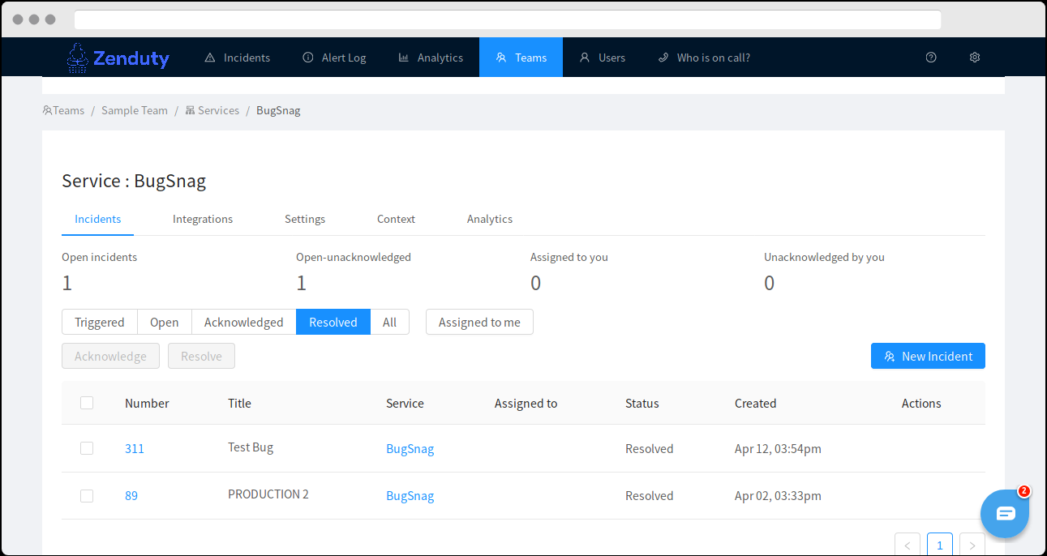Click the Zenduty logo

[118, 58]
